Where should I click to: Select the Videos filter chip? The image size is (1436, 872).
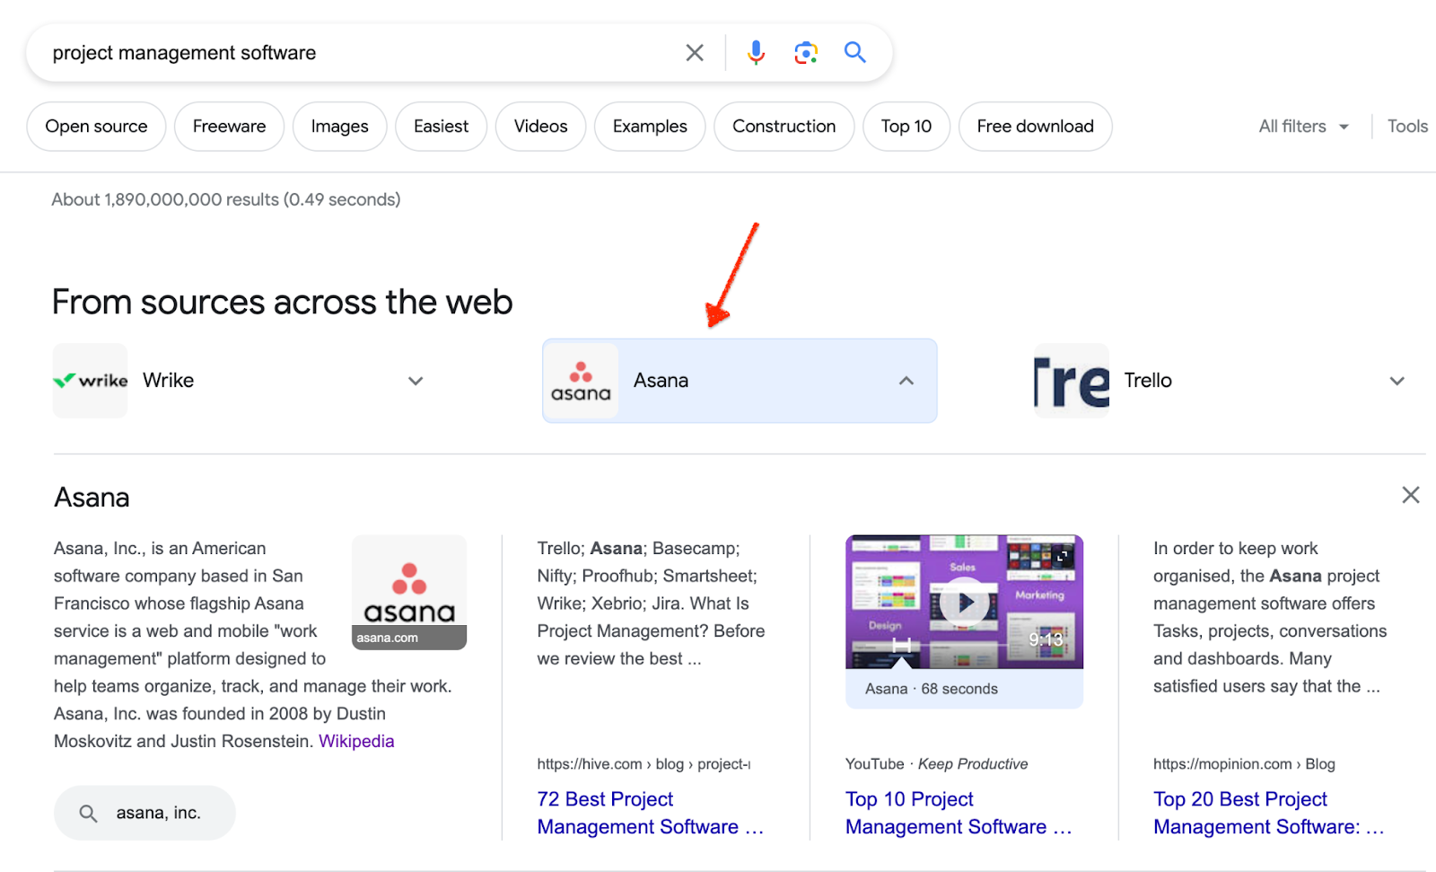[x=540, y=127]
